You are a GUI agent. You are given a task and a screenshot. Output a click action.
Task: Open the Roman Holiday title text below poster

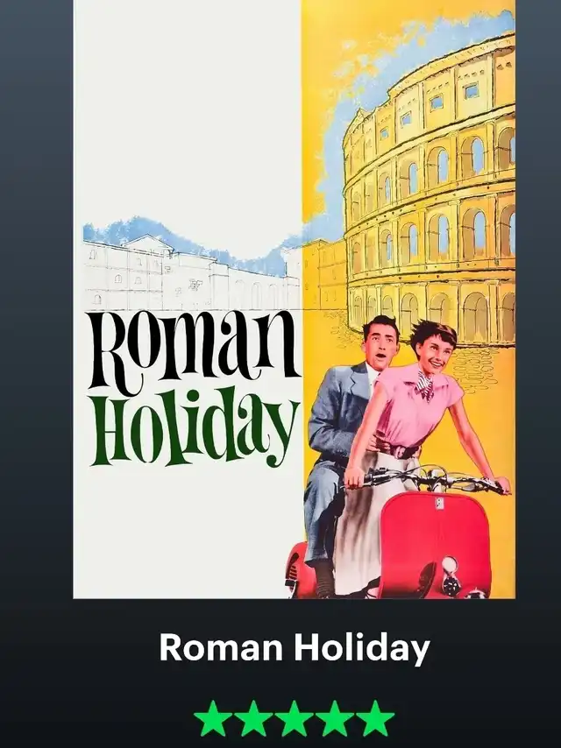295,648
